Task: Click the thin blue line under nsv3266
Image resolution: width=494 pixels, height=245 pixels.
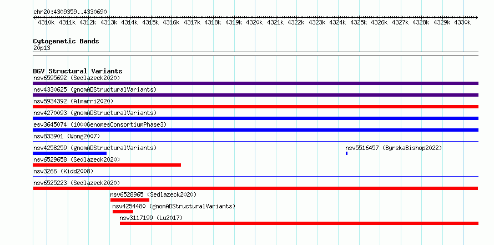Action: pyautogui.click(x=255, y=176)
